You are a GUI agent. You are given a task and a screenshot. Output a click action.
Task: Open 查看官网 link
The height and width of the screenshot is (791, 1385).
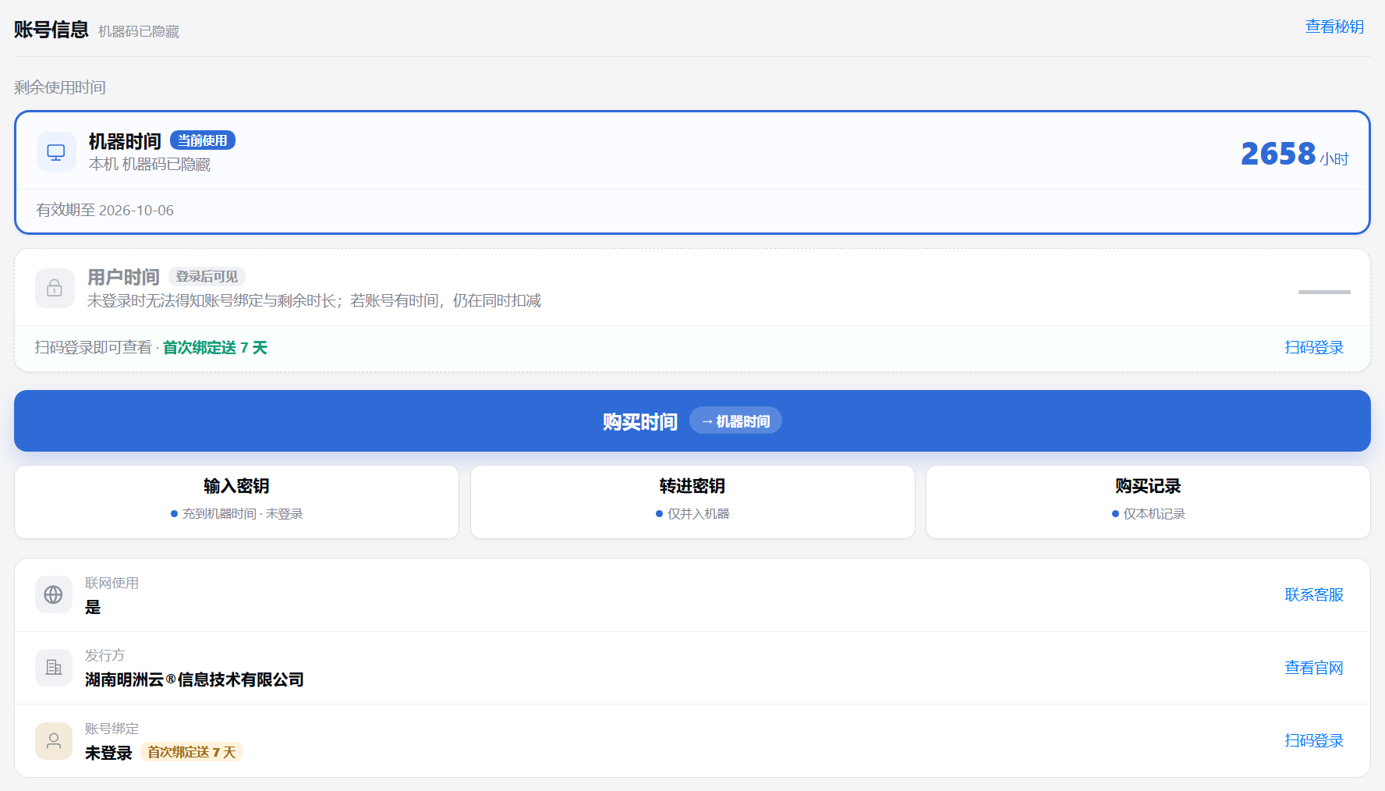[1314, 668]
